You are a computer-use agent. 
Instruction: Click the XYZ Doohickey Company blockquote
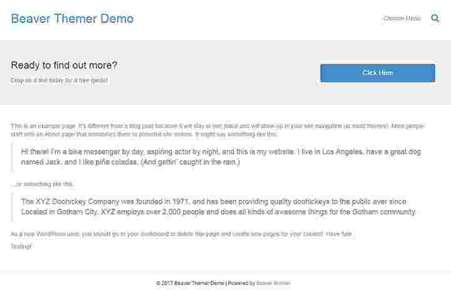click(219, 207)
